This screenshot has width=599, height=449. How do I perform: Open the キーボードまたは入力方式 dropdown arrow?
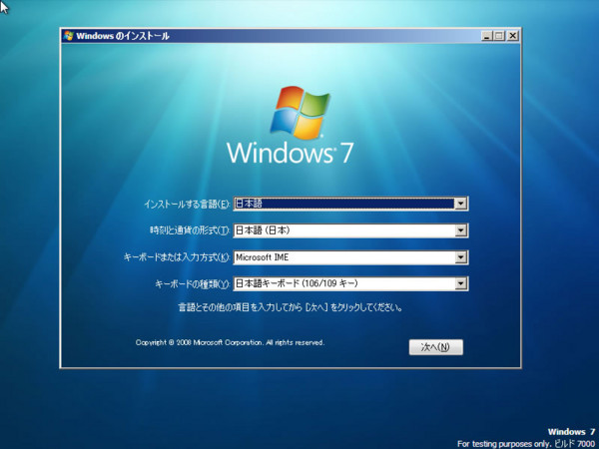tap(460, 257)
